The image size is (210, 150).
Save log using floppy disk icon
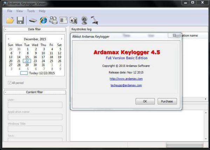[20, 20]
